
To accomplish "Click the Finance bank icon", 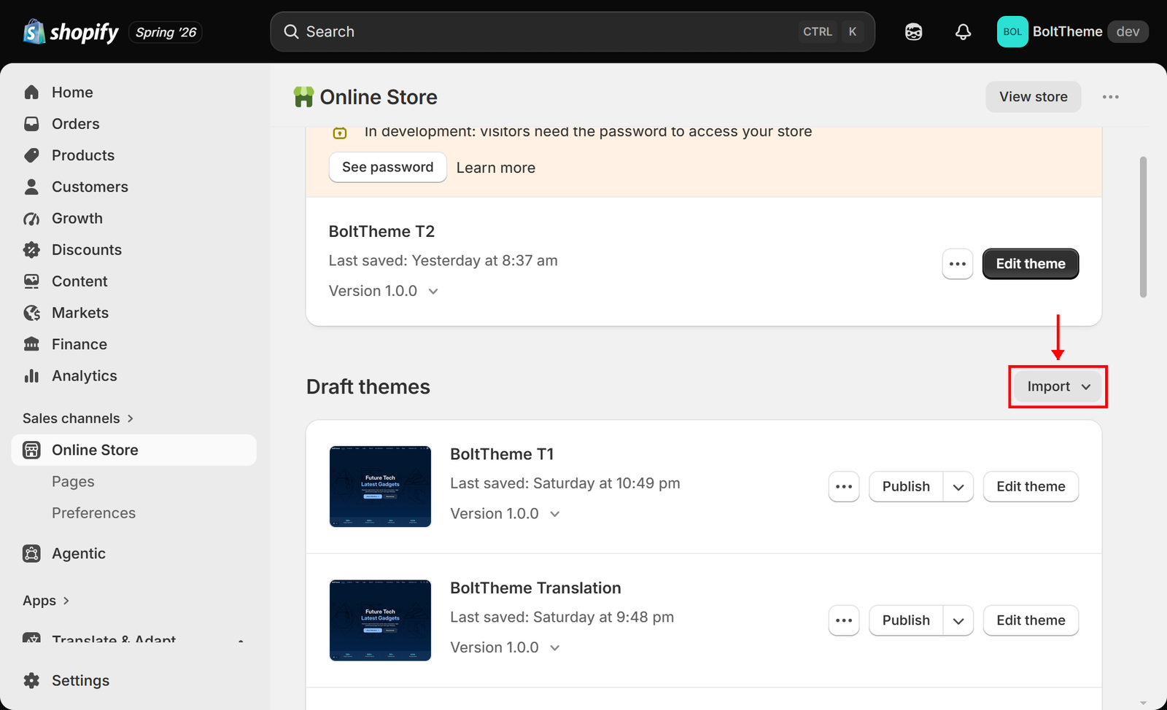I will pyautogui.click(x=31, y=344).
